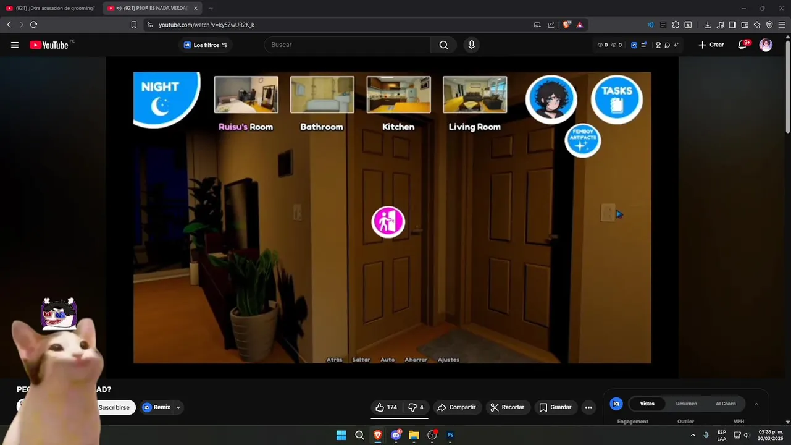
Task: Mute audio on the playing tab
Action: [x=119, y=8]
